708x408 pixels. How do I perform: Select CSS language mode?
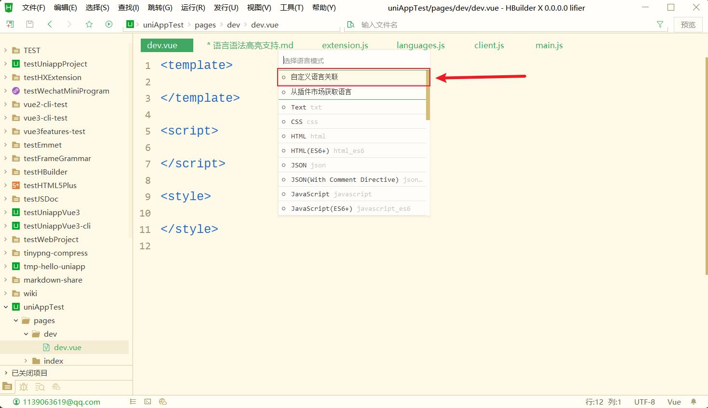352,122
